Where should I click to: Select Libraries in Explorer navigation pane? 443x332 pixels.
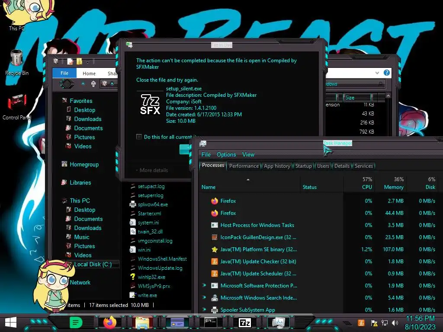pyautogui.click(x=80, y=182)
